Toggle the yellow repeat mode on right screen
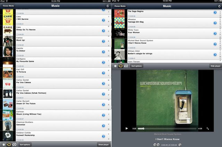This screenshot has height=147, width=222. coord(120,66)
